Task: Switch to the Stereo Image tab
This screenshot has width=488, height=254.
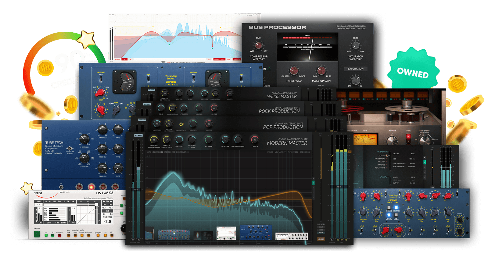Action: tap(169, 152)
